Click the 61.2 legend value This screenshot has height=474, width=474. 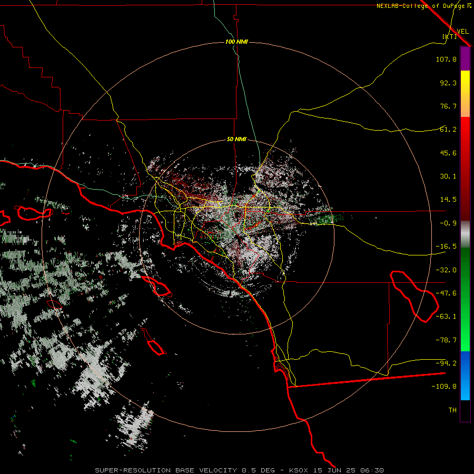[x=448, y=130]
